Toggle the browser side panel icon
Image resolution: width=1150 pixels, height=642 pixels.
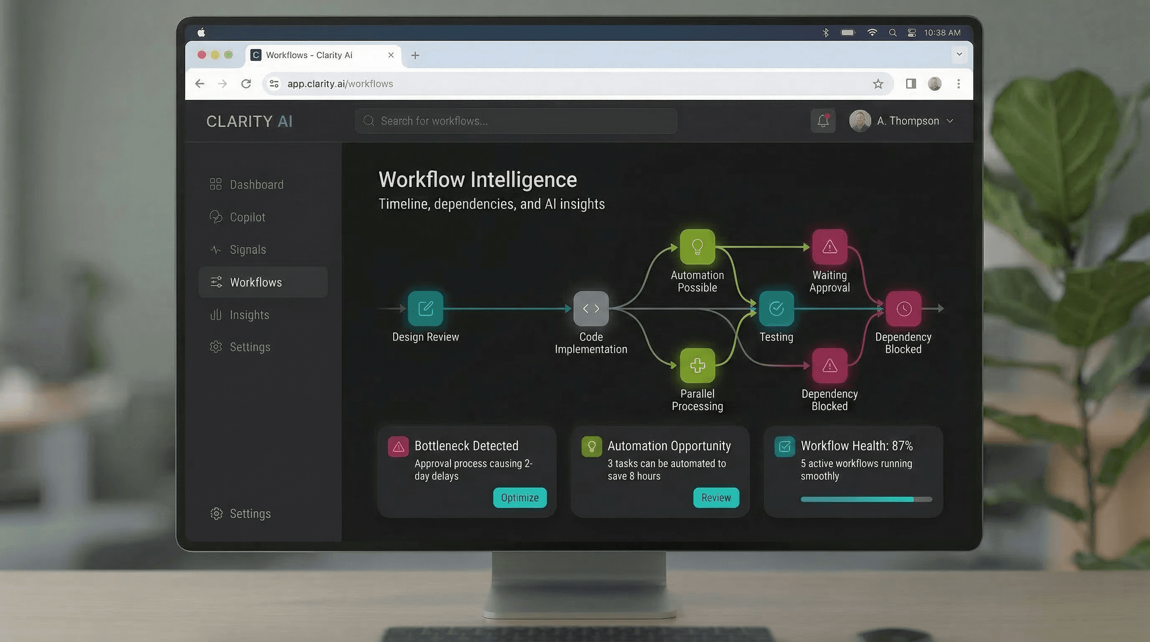(911, 84)
